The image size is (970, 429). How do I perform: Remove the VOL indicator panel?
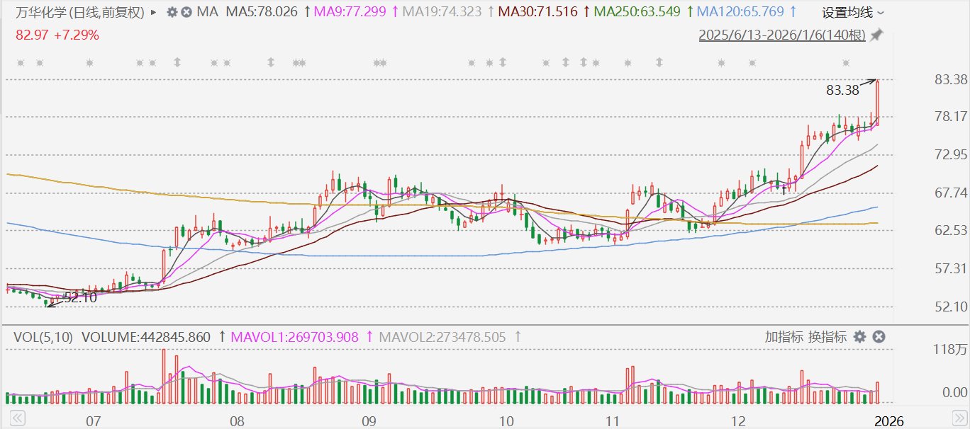[x=878, y=337]
